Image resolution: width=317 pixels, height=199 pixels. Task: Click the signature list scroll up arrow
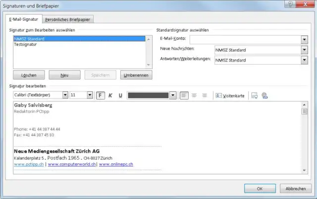[149, 40]
